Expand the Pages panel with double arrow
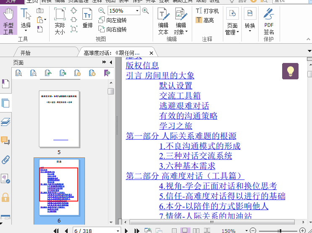This screenshot has height=233, width=312. (104, 62)
